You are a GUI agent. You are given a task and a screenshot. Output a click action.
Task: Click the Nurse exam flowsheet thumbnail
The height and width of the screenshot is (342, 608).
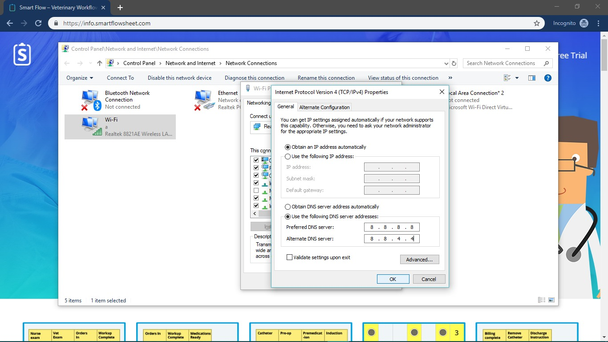tap(74, 333)
